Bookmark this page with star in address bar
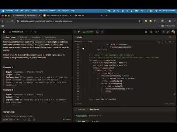The height and width of the screenshot is (132, 177). (139, 21)
